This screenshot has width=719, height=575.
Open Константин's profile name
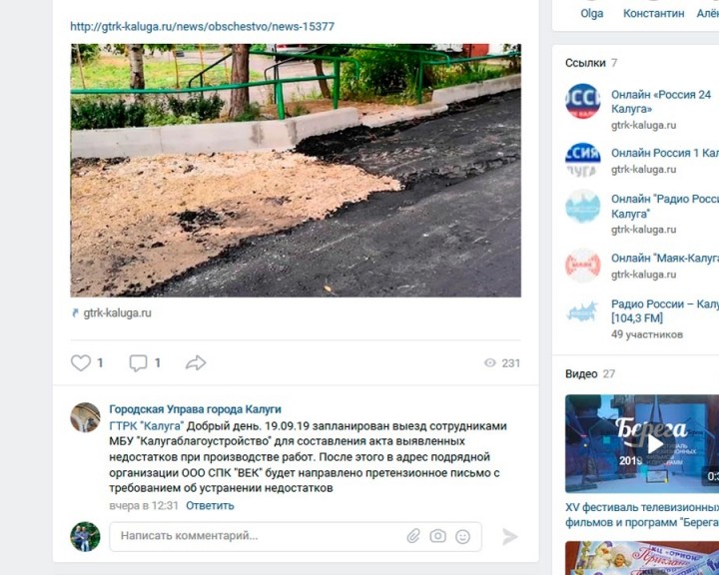point(653,14)
